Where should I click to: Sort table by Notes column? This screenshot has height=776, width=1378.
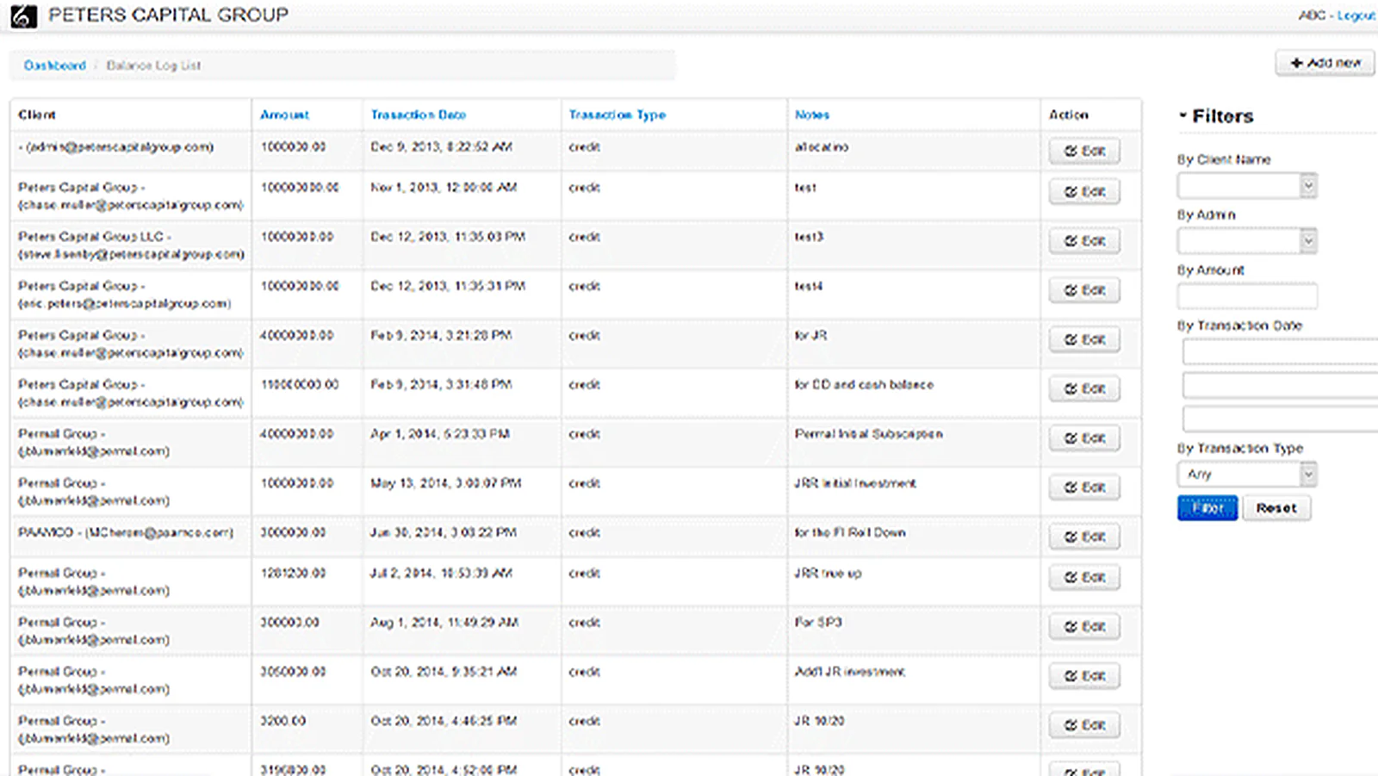(x=811, y=115)
